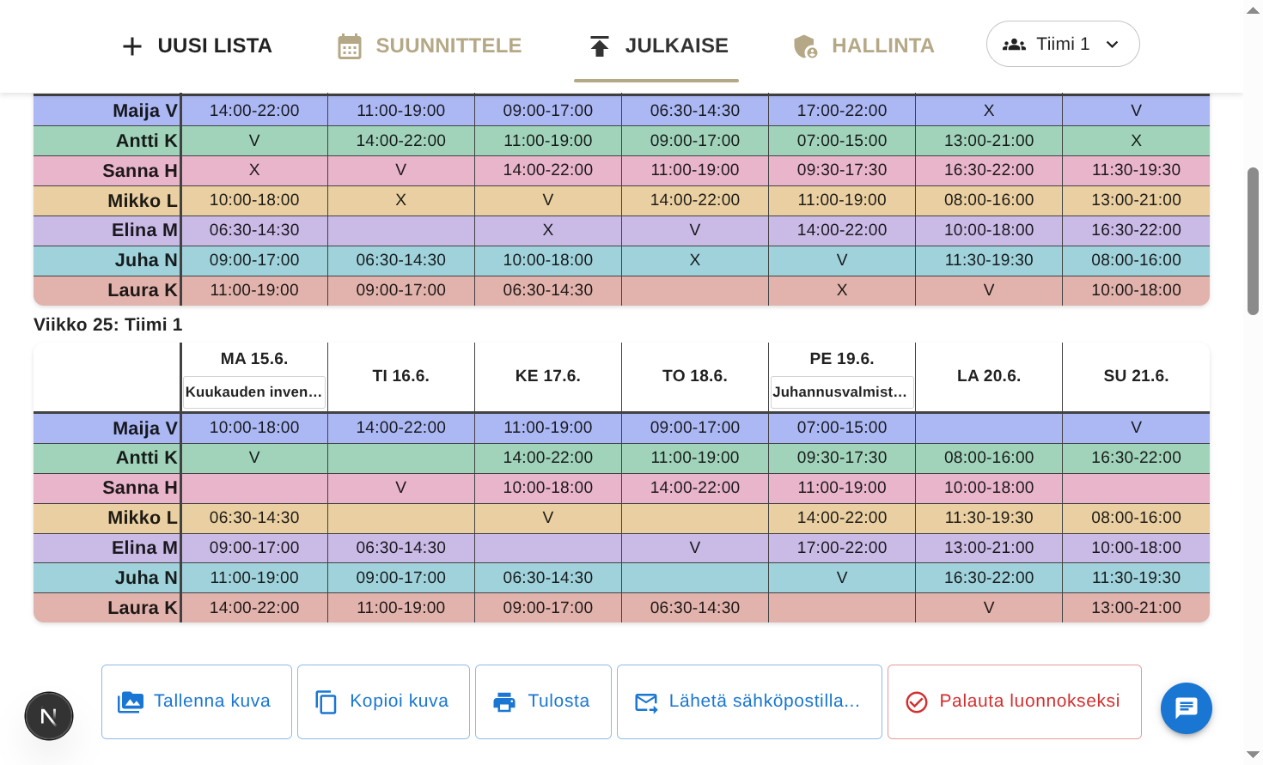
Task: Click the upload arrow icon by Julkaise
Action: click(600, 46)
